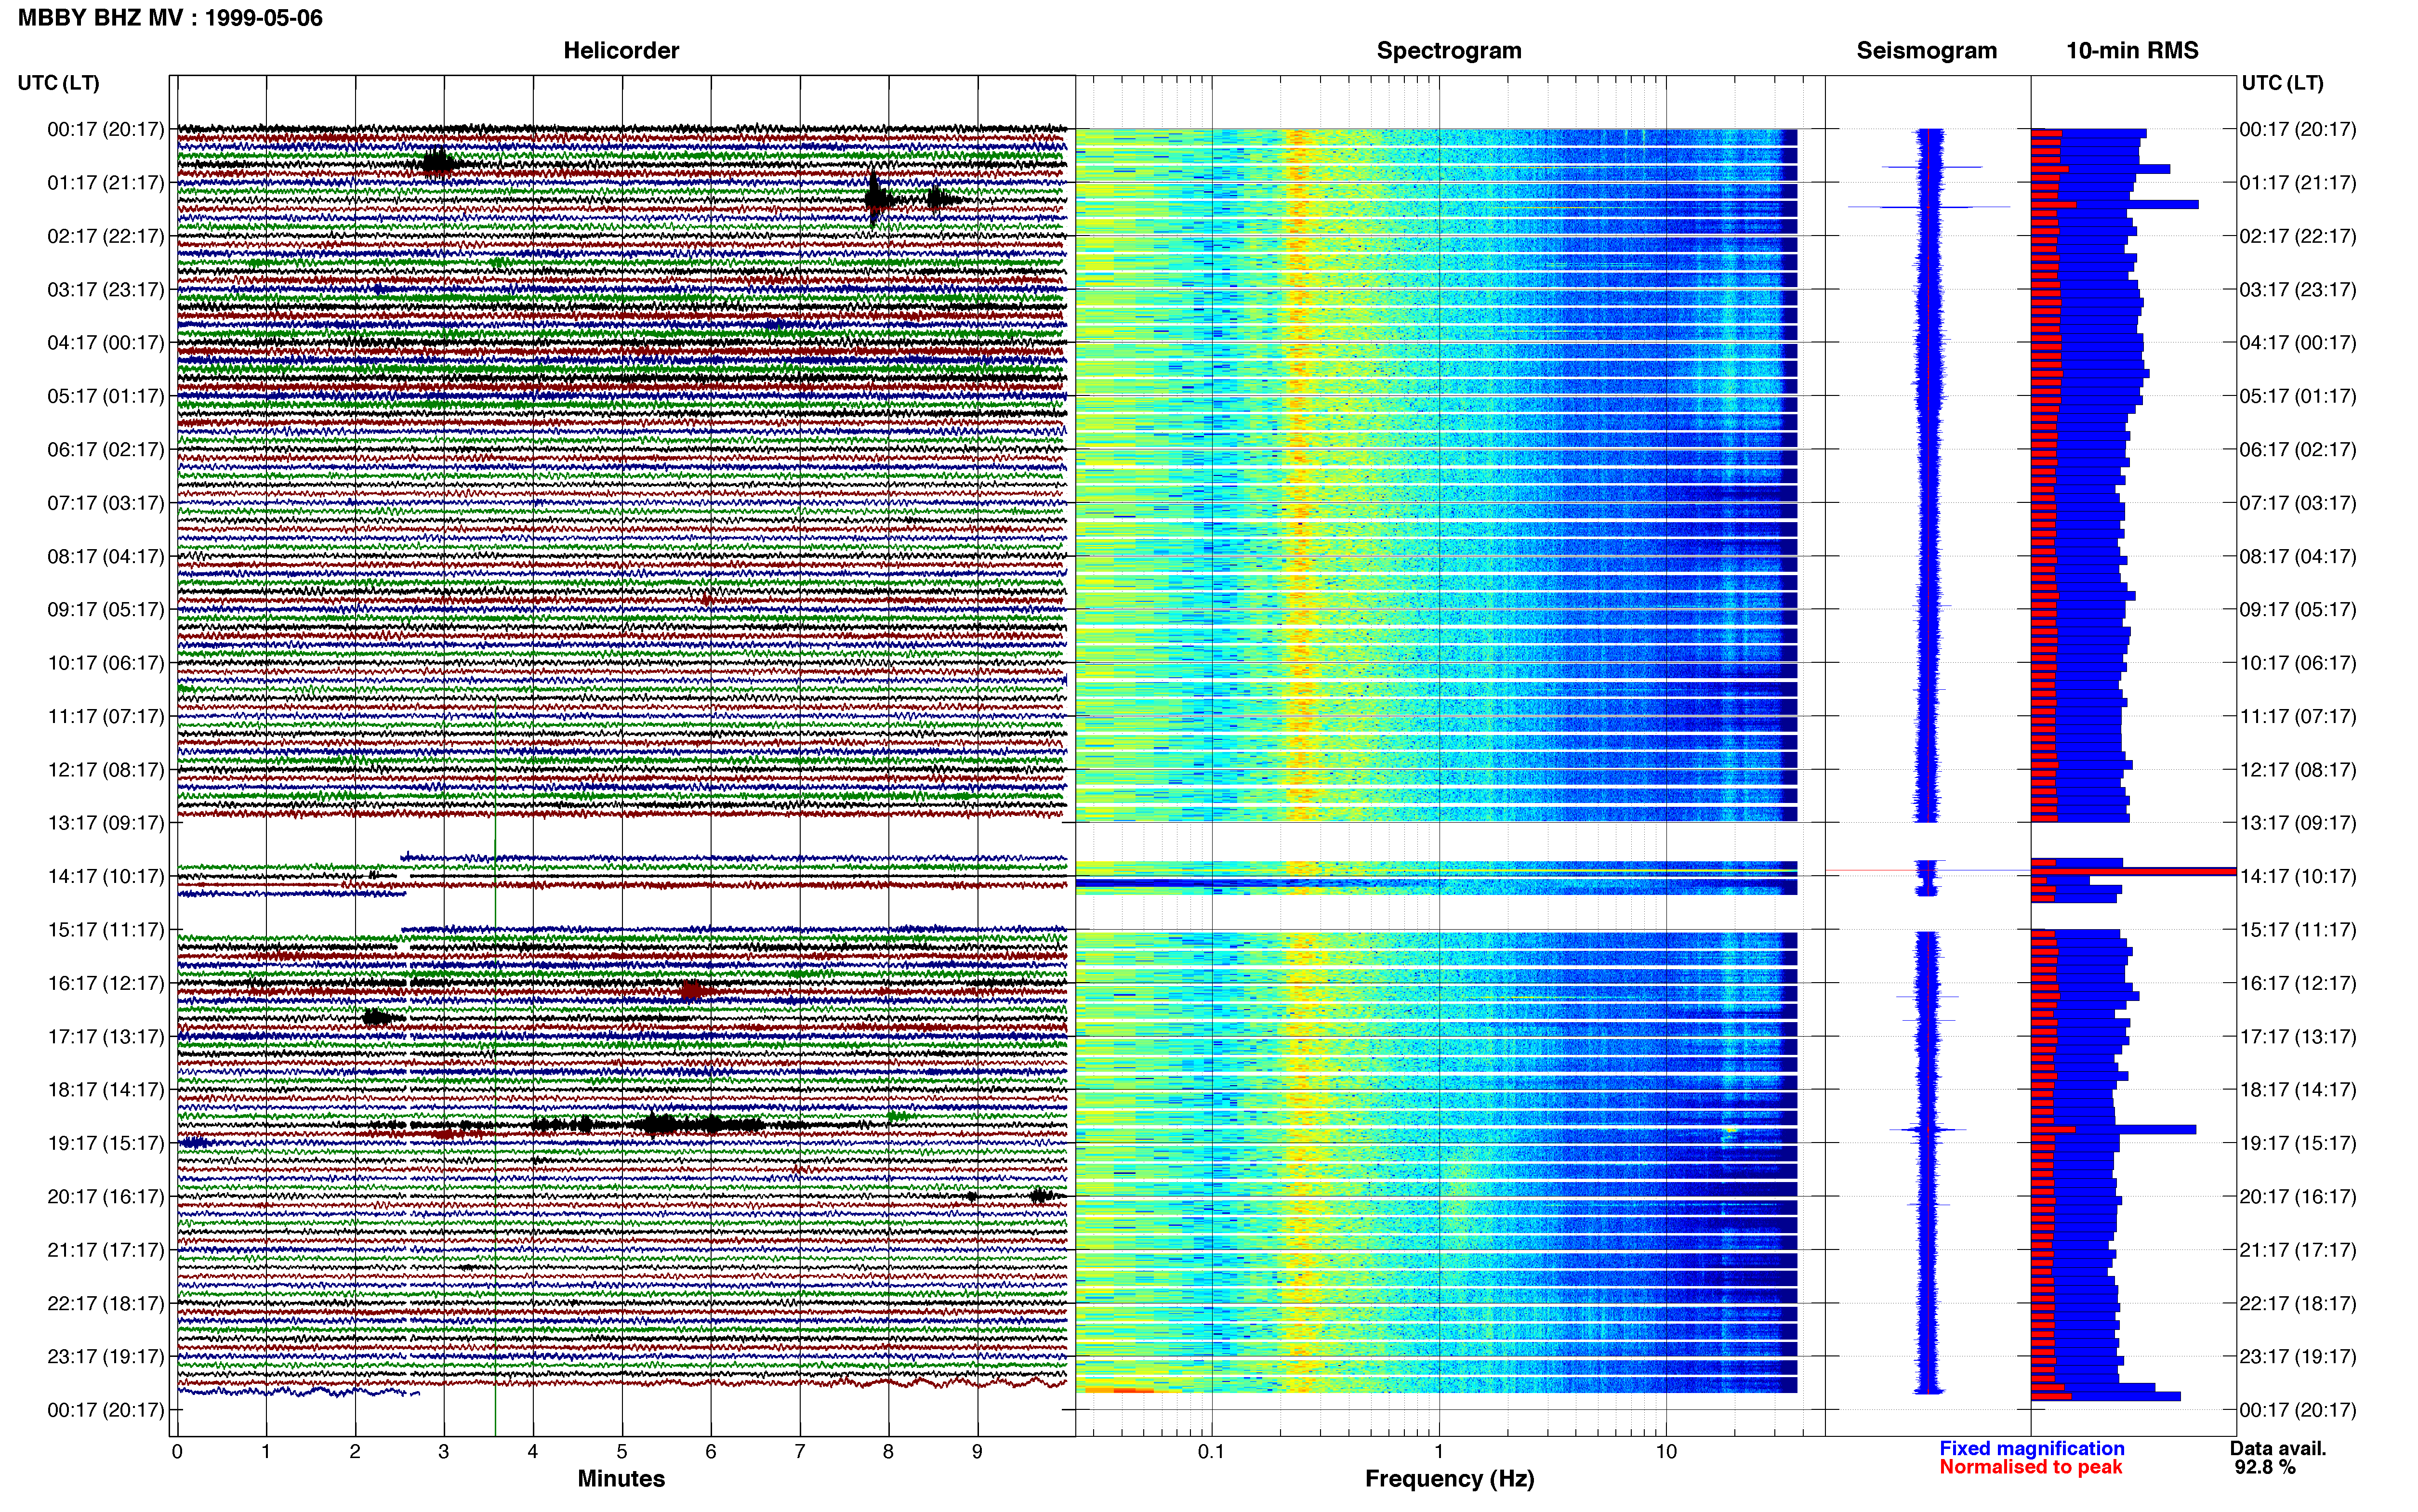Click the 'Normalised to peak' legend text

[2030, 1467]
